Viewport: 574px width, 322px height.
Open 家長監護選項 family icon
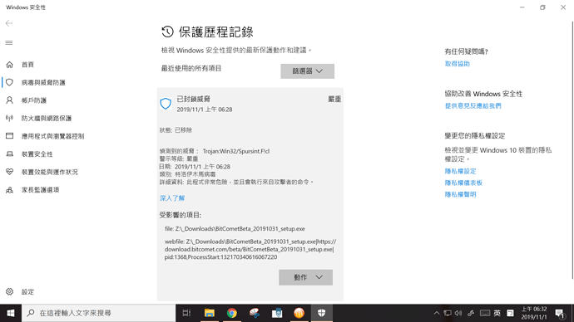pos(9,190)
